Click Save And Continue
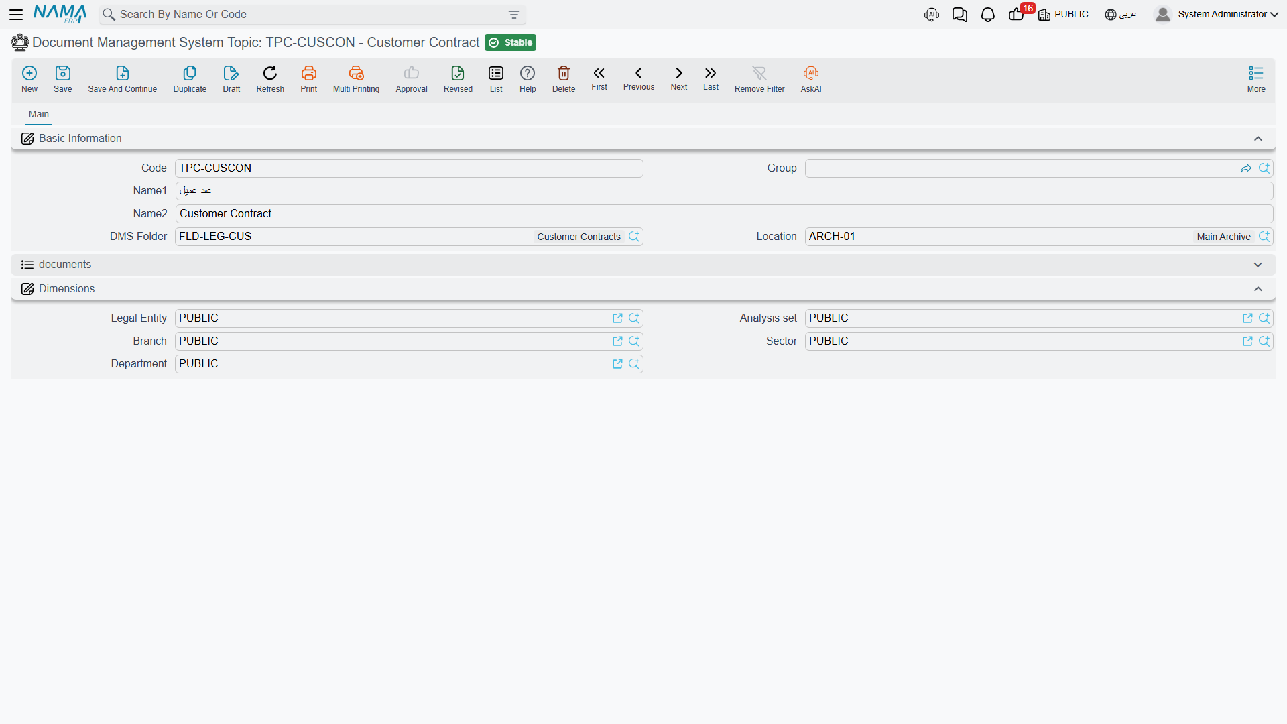Screen dimensions: 1287x724 click(x=123, y=78)
